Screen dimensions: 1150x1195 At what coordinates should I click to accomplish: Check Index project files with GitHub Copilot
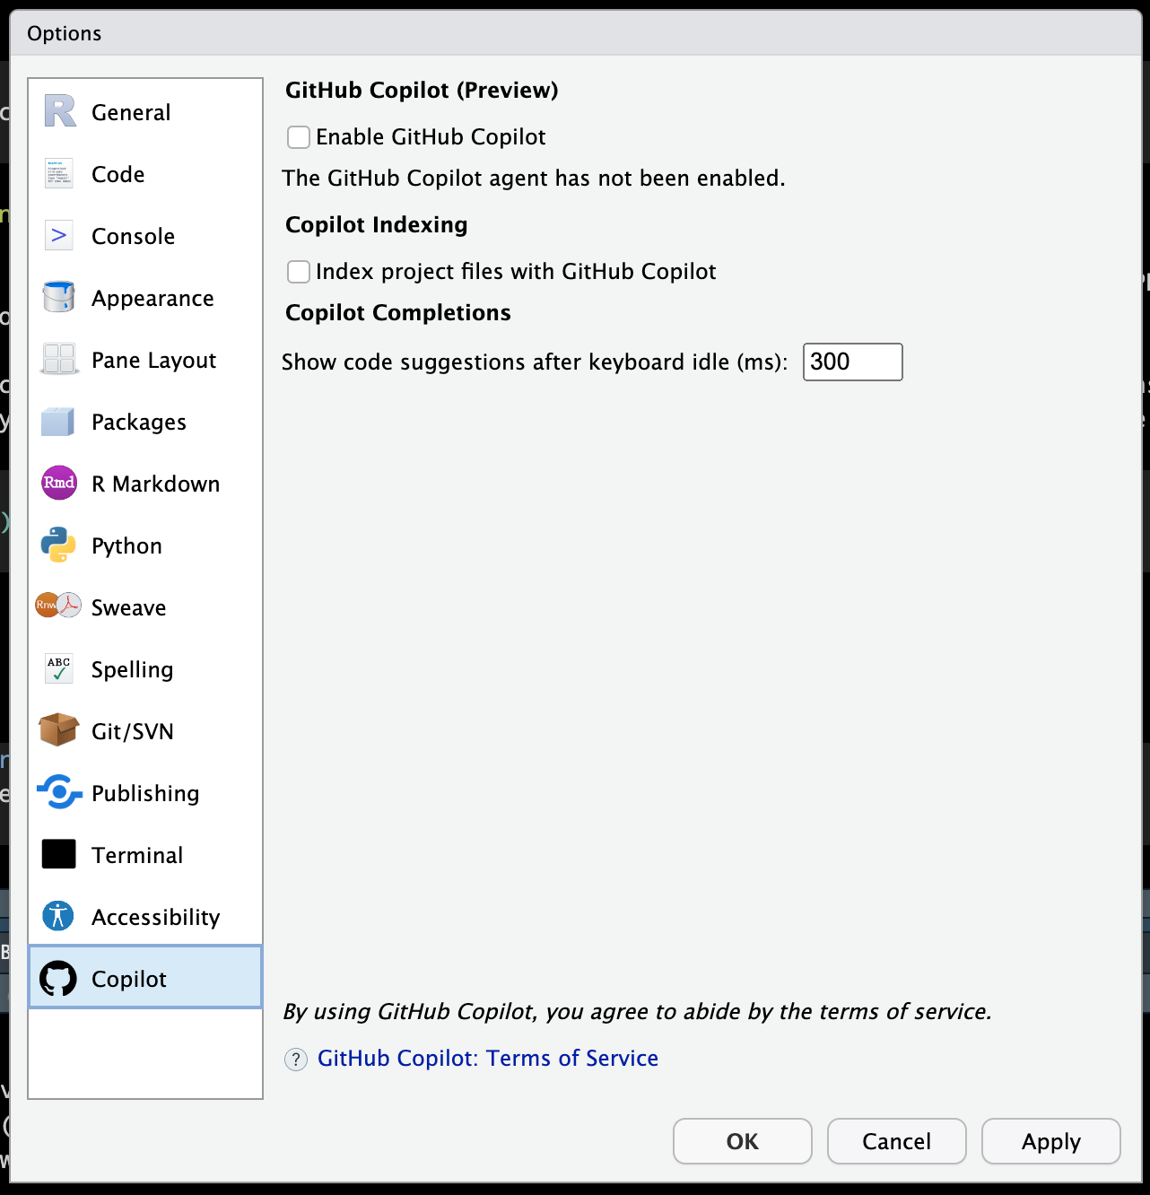[298, 271]
